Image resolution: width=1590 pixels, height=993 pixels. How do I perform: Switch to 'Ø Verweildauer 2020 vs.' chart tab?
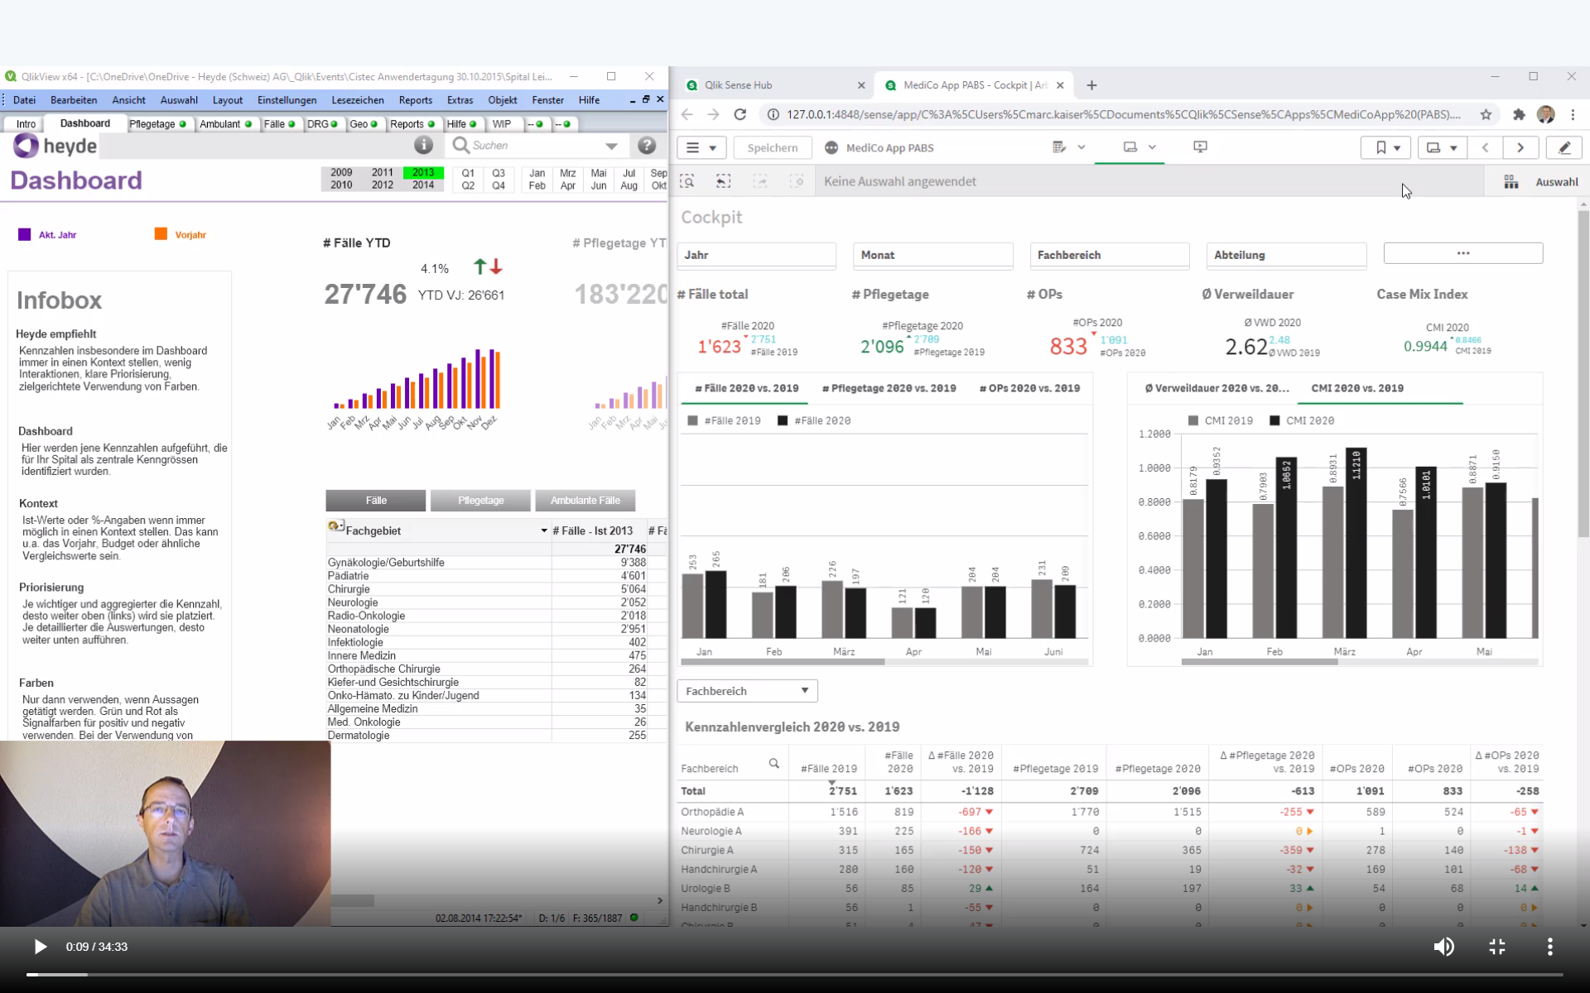click(x=1217, y=388)
